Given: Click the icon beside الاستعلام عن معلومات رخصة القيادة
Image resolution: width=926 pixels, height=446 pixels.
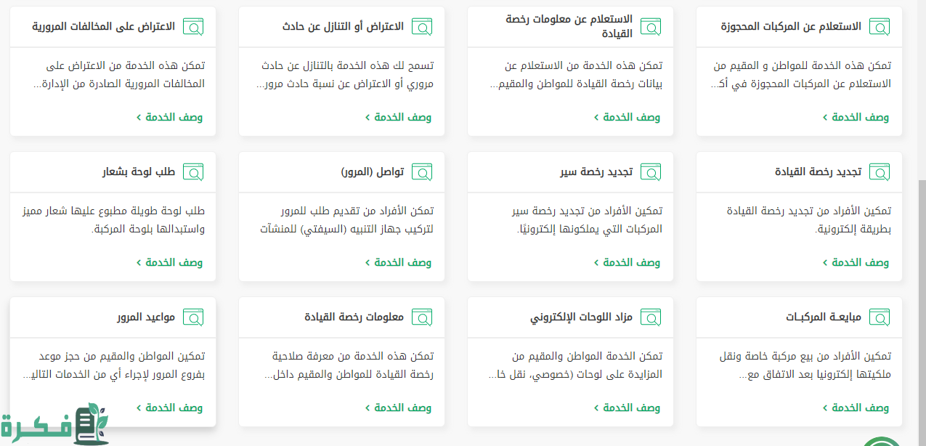Looking at the screenshot, I should (650, 27).
